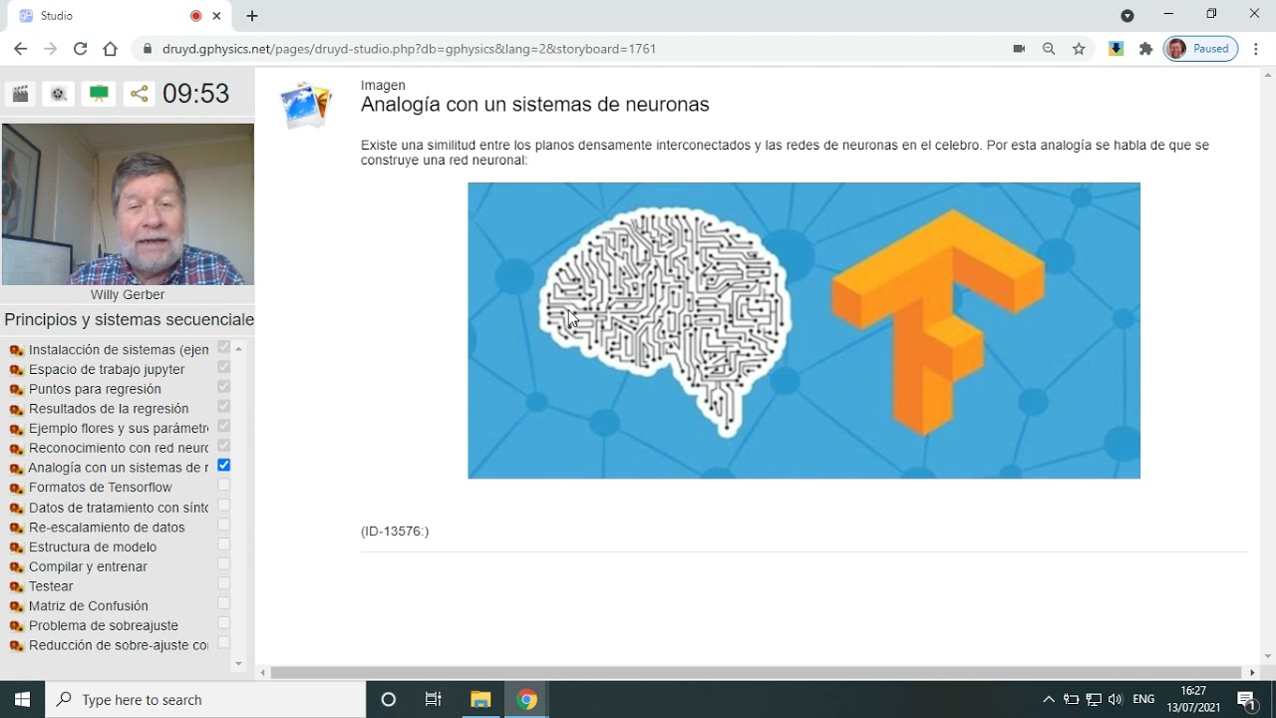Click the address bar URL
Viewport: 1276px width, 718px height.
409,49
